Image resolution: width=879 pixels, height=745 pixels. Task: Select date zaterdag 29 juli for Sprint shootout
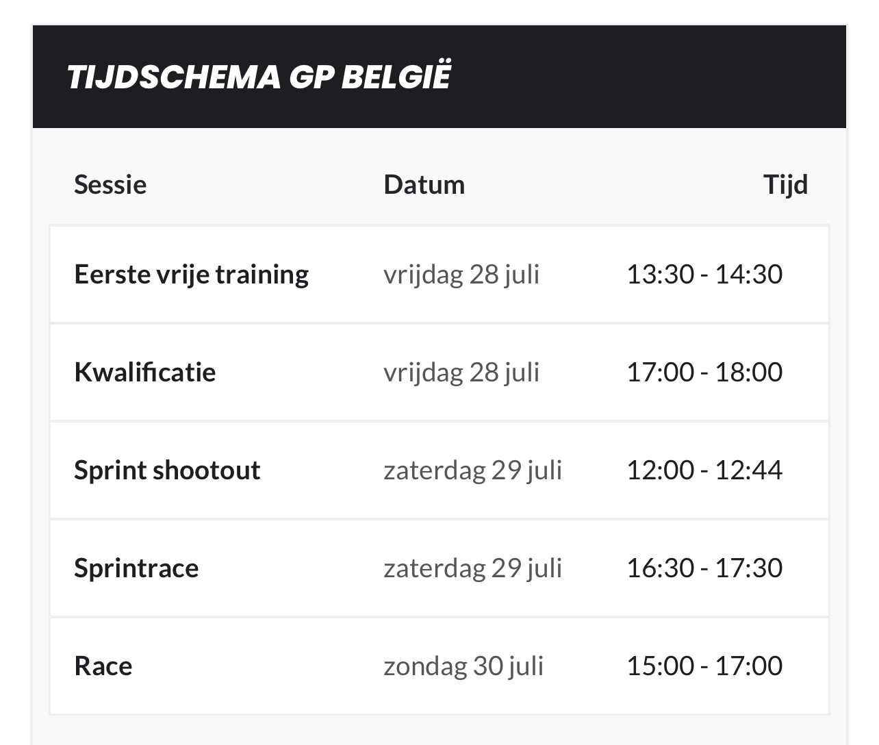pos(472,470)
